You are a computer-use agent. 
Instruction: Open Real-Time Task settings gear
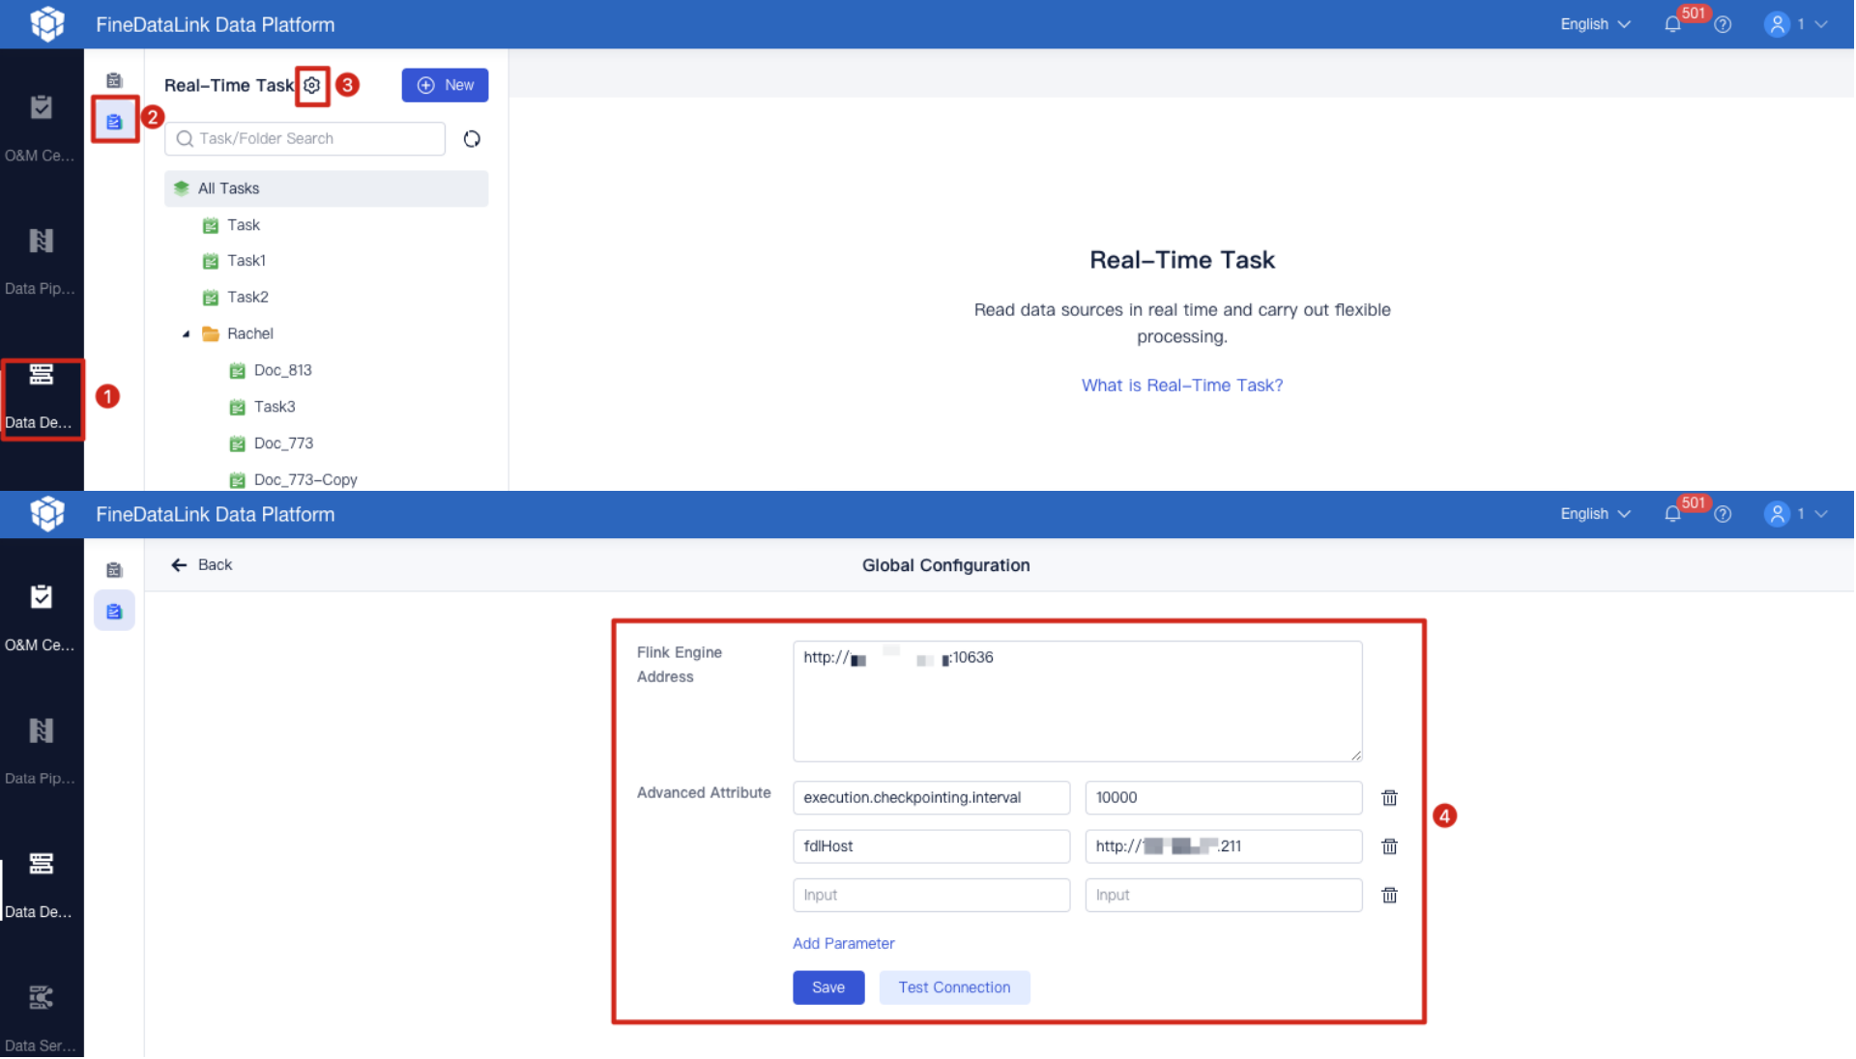[x=311, y=85]
